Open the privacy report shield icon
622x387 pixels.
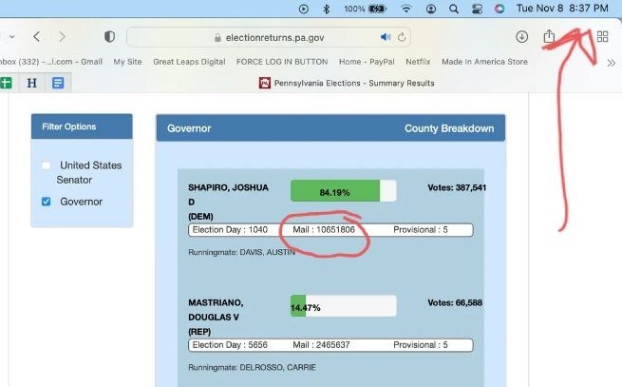(x=109, y=37)
